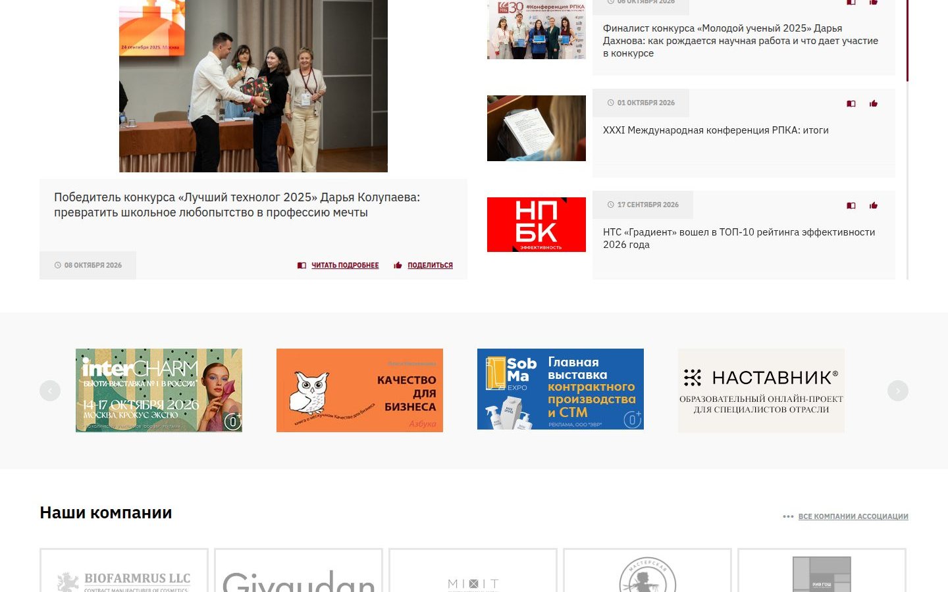Click the three-dots icon before Все компании ассоциации
Viewport: 948px width, 592px height.
(x=788, y=516)
